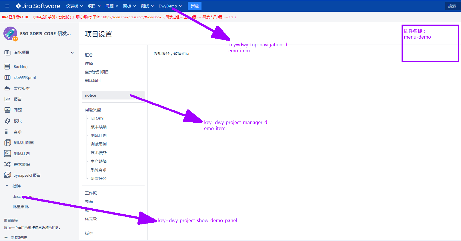Select the 生产缺陷 issue type
The height and width of the screenshot is (241, 461).
pos(99,161)
